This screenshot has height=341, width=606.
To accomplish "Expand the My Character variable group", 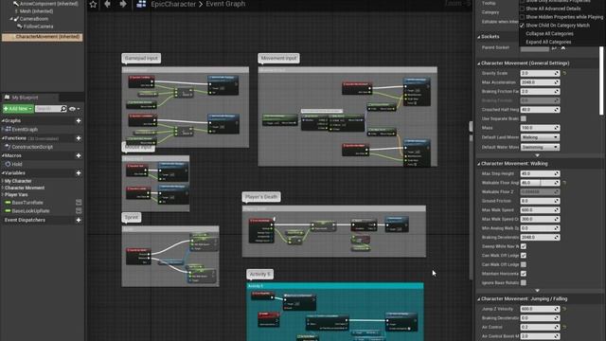I will 3,181.
